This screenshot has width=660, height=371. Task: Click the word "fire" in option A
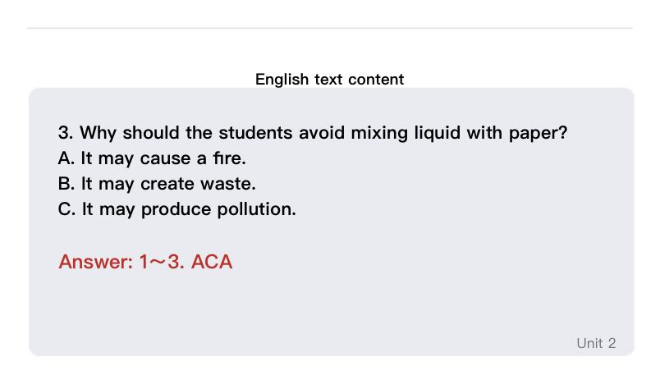click(x=231, y=158)
